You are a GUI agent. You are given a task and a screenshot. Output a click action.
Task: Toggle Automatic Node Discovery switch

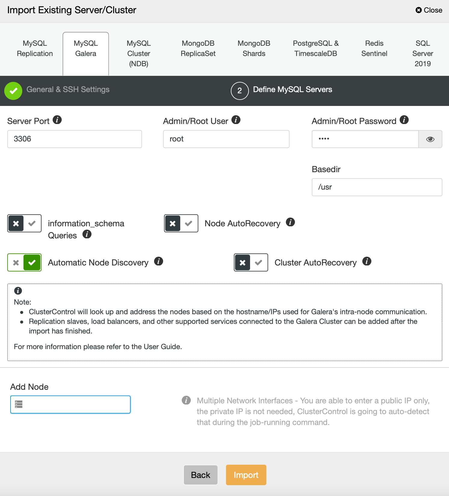[x=24, y=262]
